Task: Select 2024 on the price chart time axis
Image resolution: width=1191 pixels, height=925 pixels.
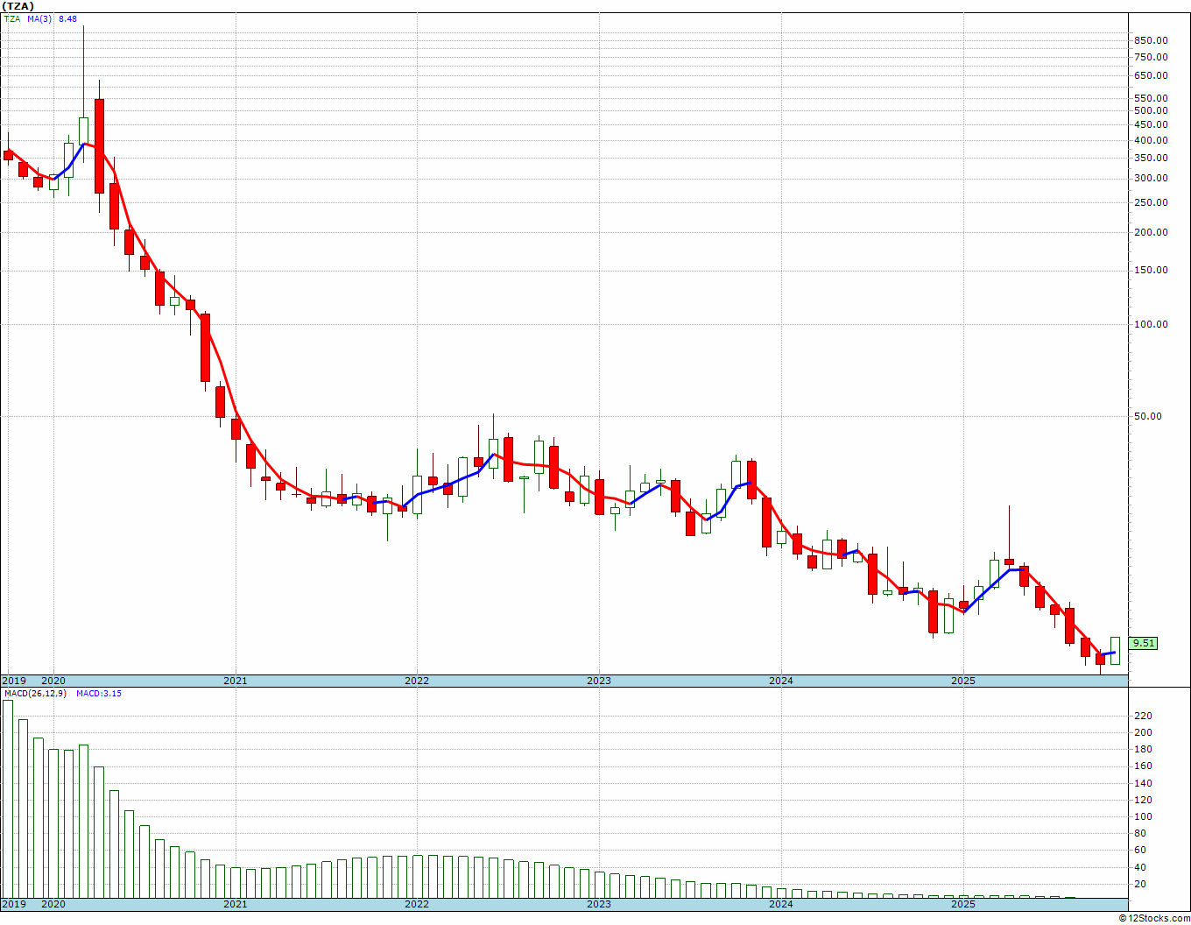Action: 781,681
